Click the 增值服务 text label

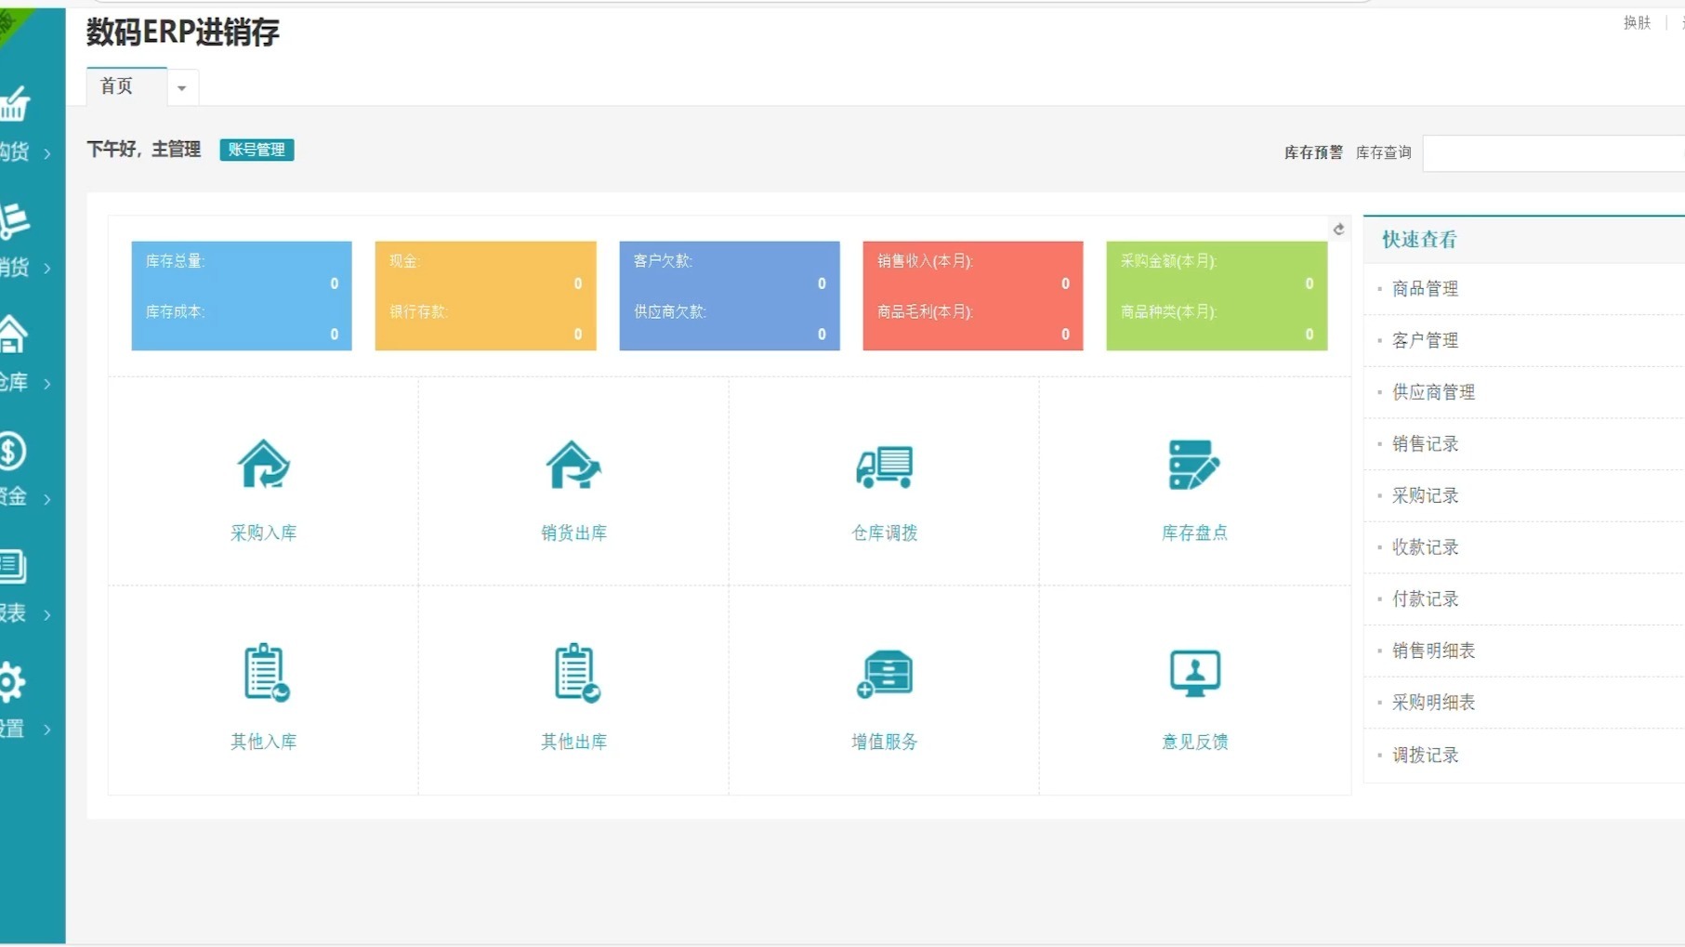tap(884, 742)
